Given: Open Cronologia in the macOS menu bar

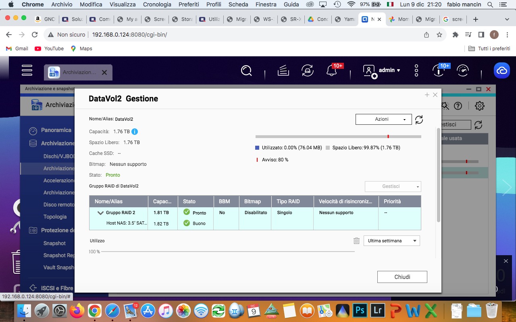Looking at the screenshot, I should click(x=157, y=4).
